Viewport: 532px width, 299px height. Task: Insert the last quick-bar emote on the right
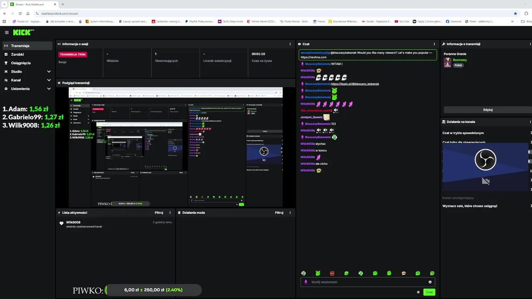click(x=432, y=273)
